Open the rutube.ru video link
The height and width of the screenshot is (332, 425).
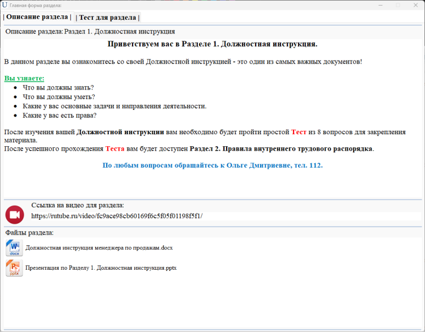click(117, 216)
